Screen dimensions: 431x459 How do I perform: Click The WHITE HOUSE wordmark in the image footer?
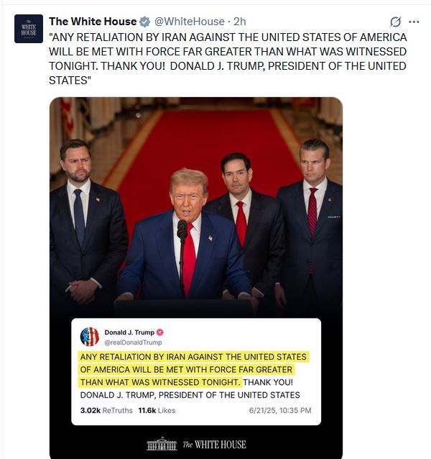[214, 445]
